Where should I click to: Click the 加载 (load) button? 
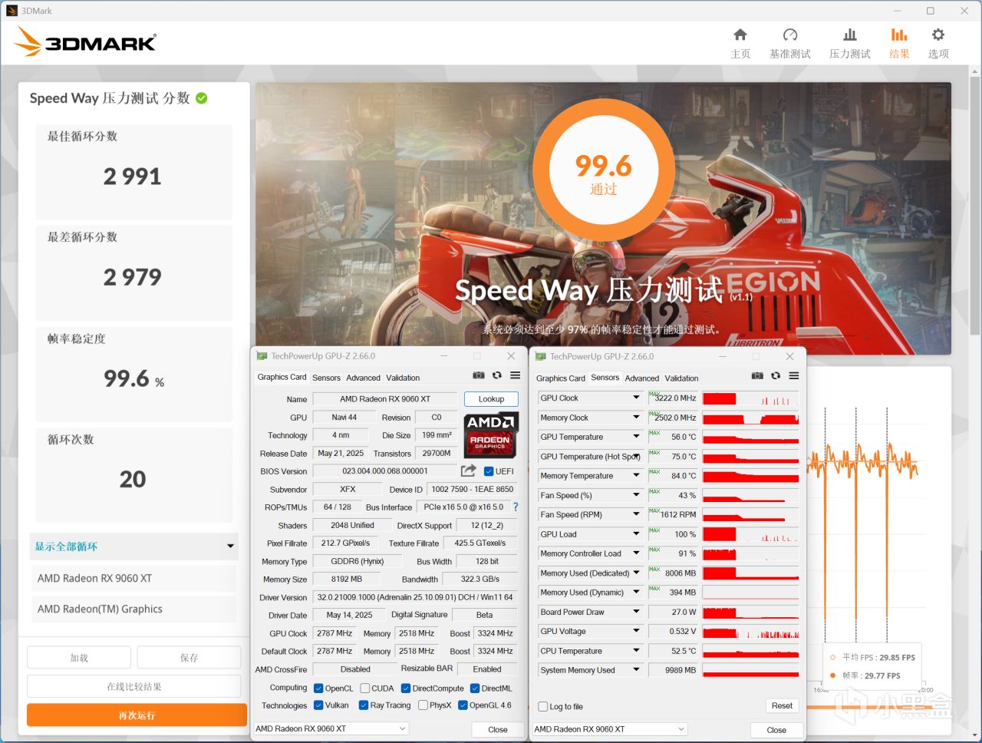coord(80,658)
